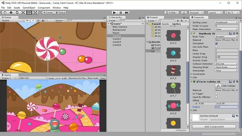Open the GameObject menu
Screen dimensions: 242x136
(29, 8)
